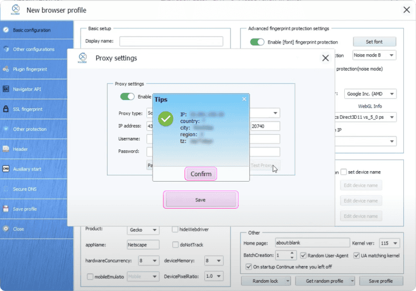Click the Display name input field
The width and height of the screenshot is (416, 291).
tap(171, 41)
